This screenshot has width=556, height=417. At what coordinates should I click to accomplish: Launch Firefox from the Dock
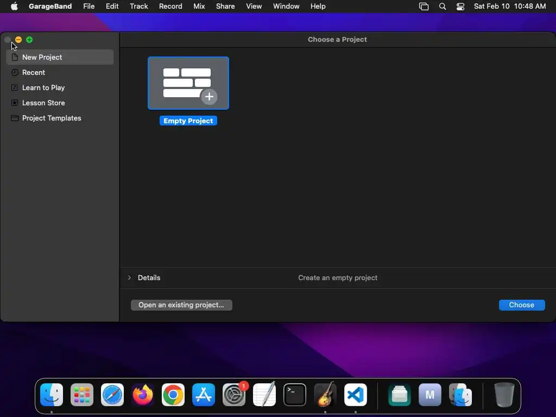(143, 395)
